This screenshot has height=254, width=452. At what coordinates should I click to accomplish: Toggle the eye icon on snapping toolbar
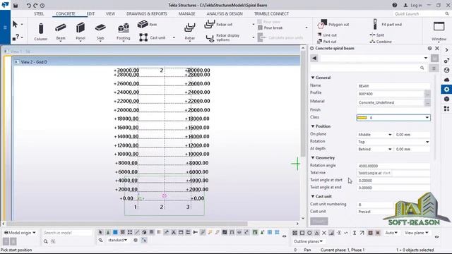[436, 237]
